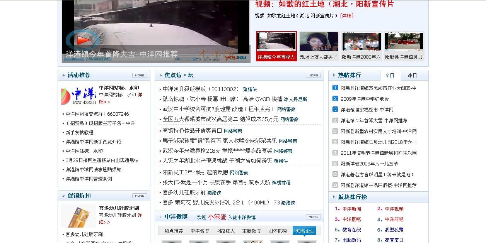Select the 知名企业 weibo tab

(x=305, y=231)
